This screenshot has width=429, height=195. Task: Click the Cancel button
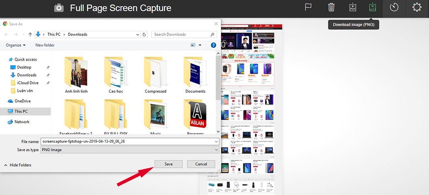click(x=201, y=164)
